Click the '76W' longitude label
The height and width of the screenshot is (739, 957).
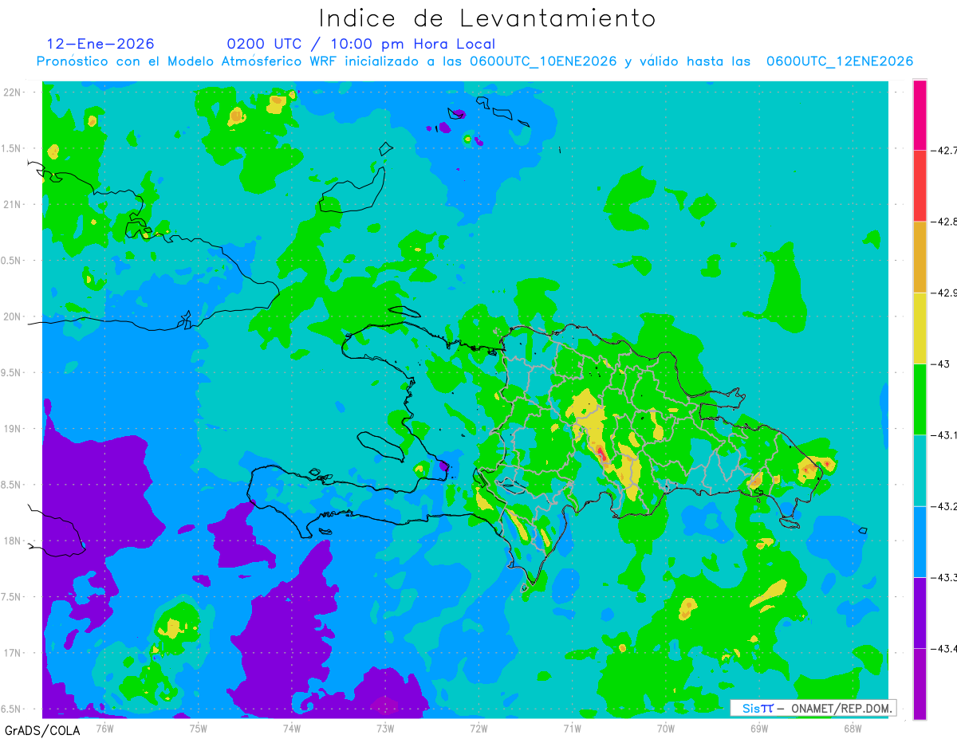click(x=105, y=728)
